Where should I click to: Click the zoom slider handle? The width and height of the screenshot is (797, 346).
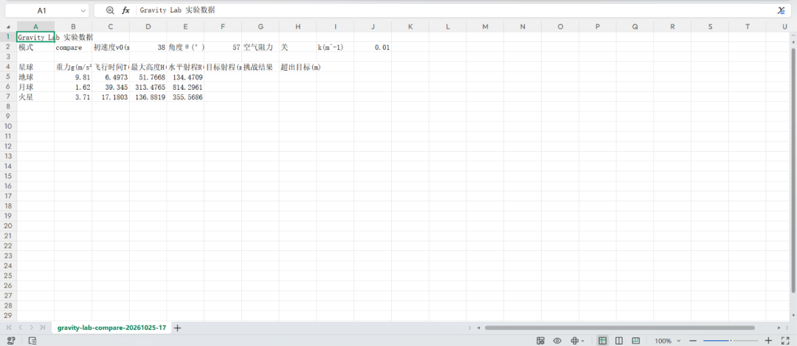(731, 341)
